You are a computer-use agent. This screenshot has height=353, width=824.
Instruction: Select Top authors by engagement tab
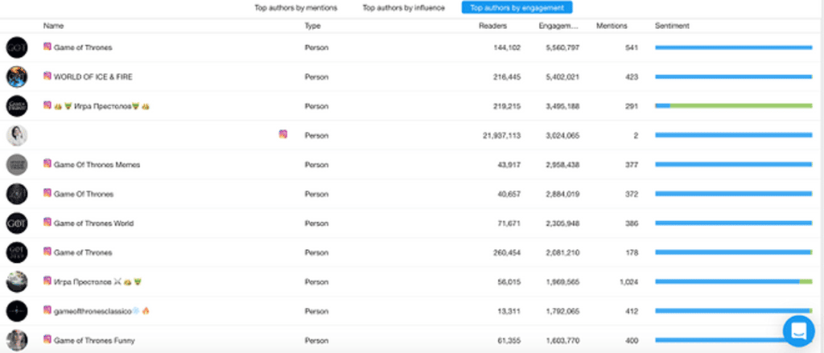(x=517, y=8)
